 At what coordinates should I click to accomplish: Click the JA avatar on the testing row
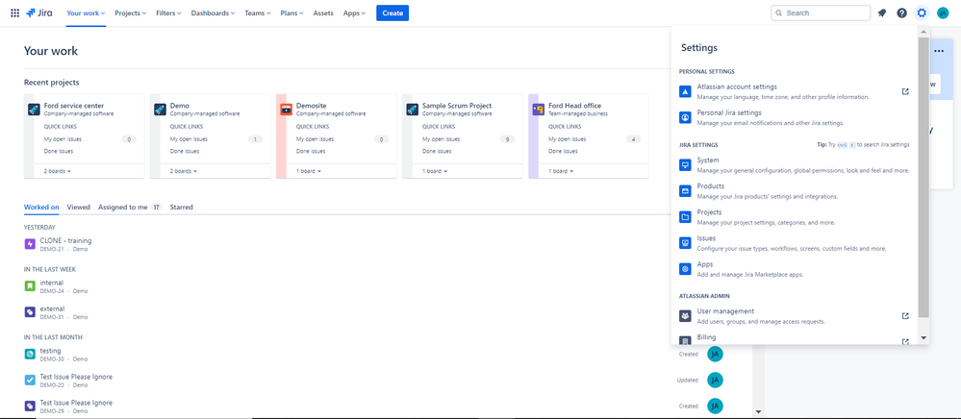click(715, 354)
